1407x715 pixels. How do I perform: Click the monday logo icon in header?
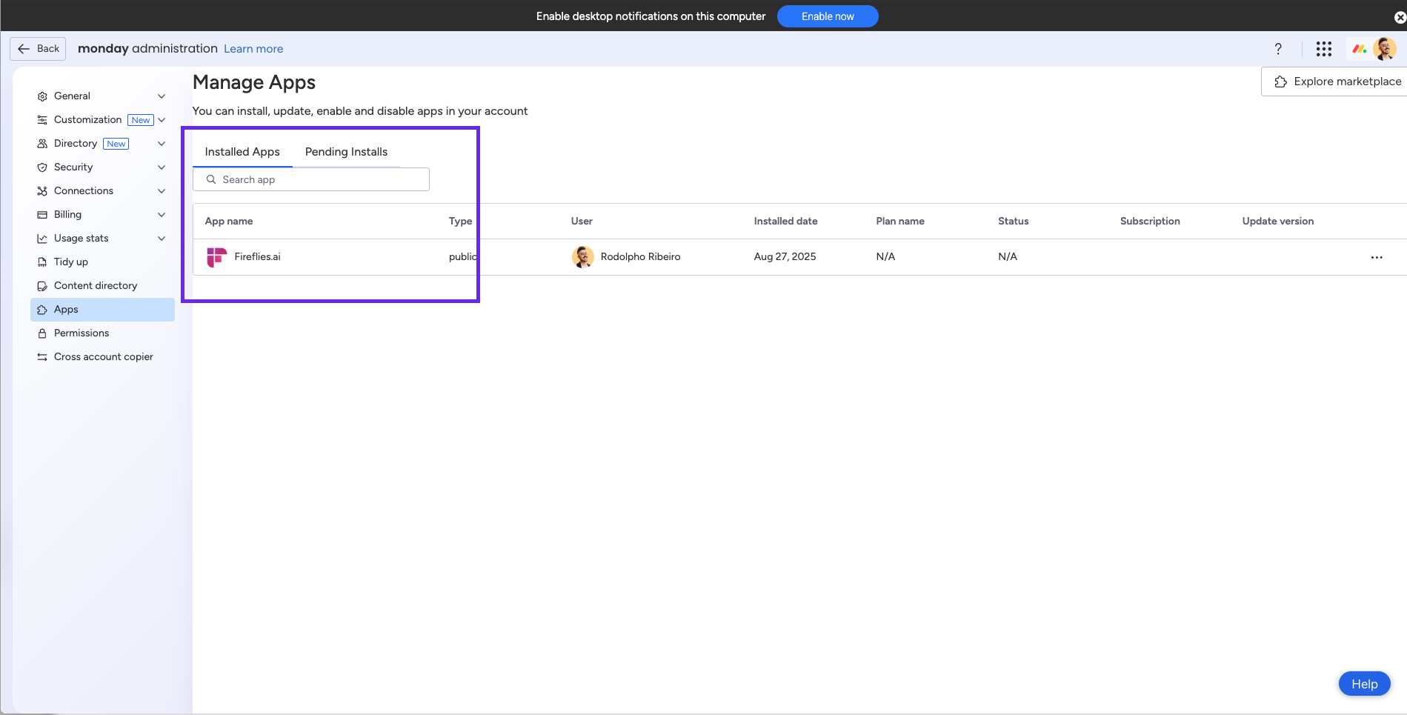1359,49
